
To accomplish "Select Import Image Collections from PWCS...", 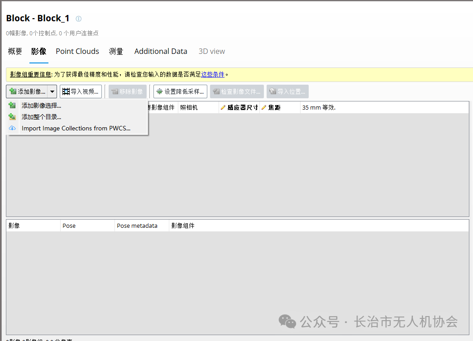I will pyautogui.click(x=78, y=128).
